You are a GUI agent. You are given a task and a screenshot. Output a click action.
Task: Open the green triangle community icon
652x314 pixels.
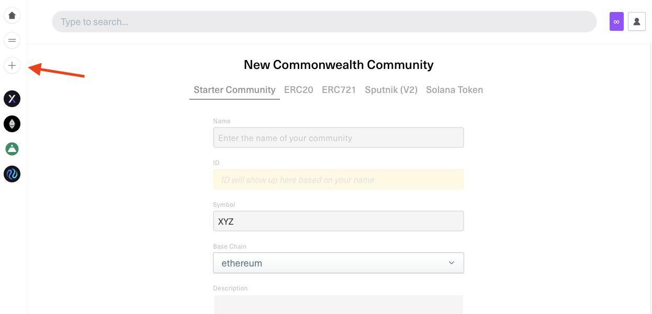click(12, 149)
